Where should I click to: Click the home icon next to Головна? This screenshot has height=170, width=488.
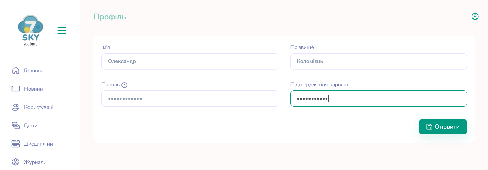pyautogui.click(x=16, y=71)
